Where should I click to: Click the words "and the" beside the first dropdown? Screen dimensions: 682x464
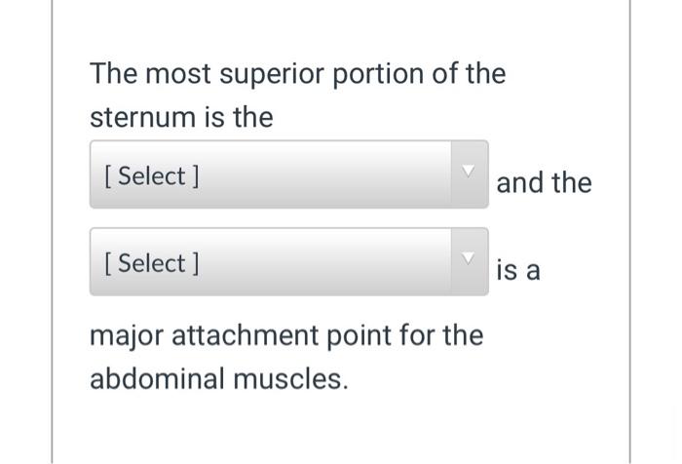tap(544, 182)
